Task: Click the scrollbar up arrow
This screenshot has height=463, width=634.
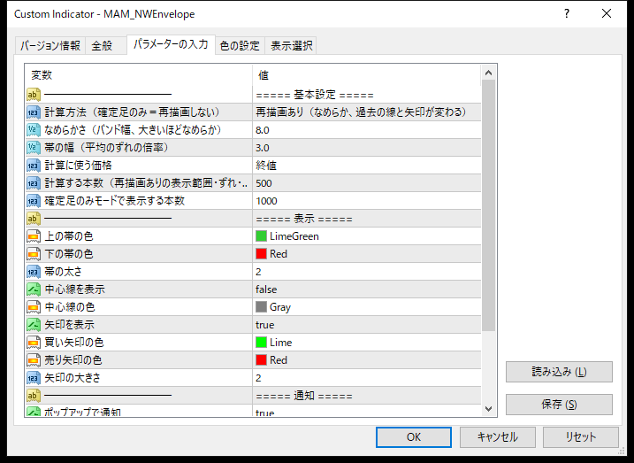Action: point(488,73)
